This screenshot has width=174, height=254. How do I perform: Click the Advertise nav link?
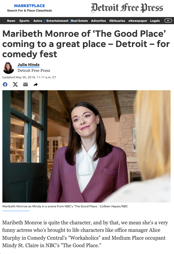pos(98,21)
